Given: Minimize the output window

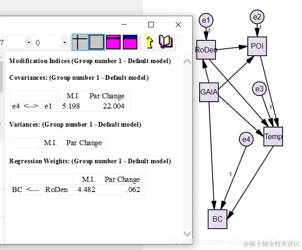Looking at the screenshot, I should [x=124, y=25].
